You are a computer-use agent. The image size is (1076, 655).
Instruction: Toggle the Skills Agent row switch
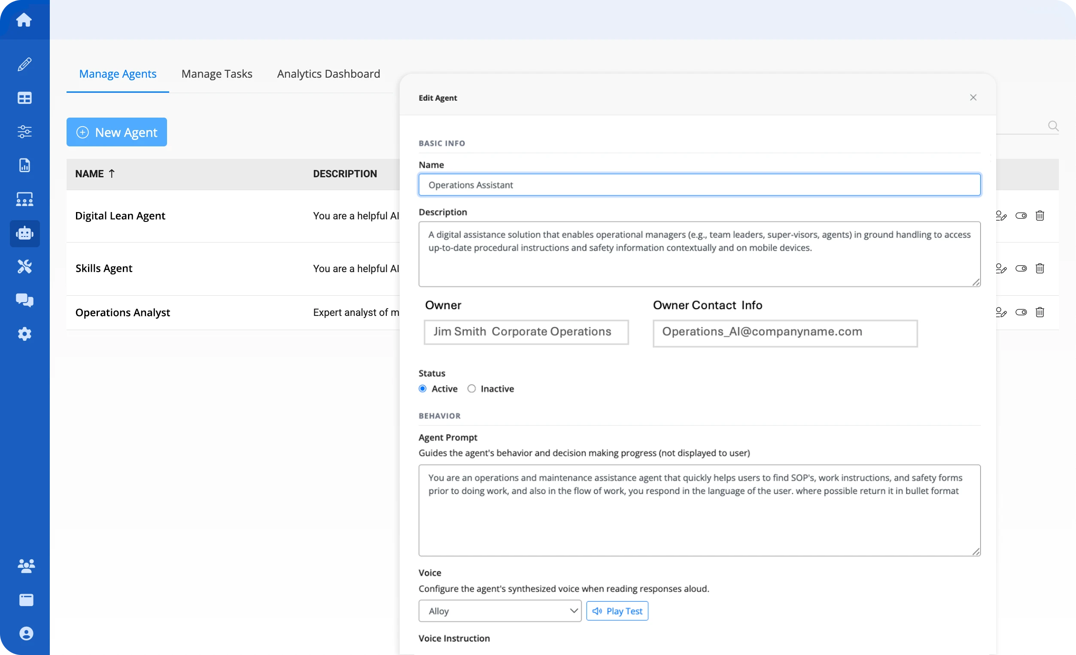pos(1021,269)
